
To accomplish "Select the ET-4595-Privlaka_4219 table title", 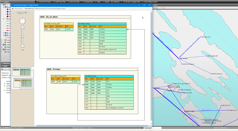I will point(66,76).
